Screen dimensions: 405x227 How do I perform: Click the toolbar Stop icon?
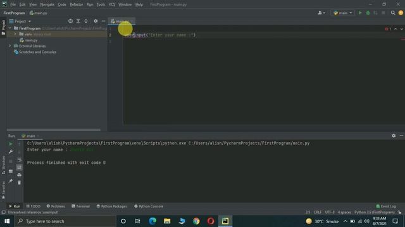(x=383, y=13)
